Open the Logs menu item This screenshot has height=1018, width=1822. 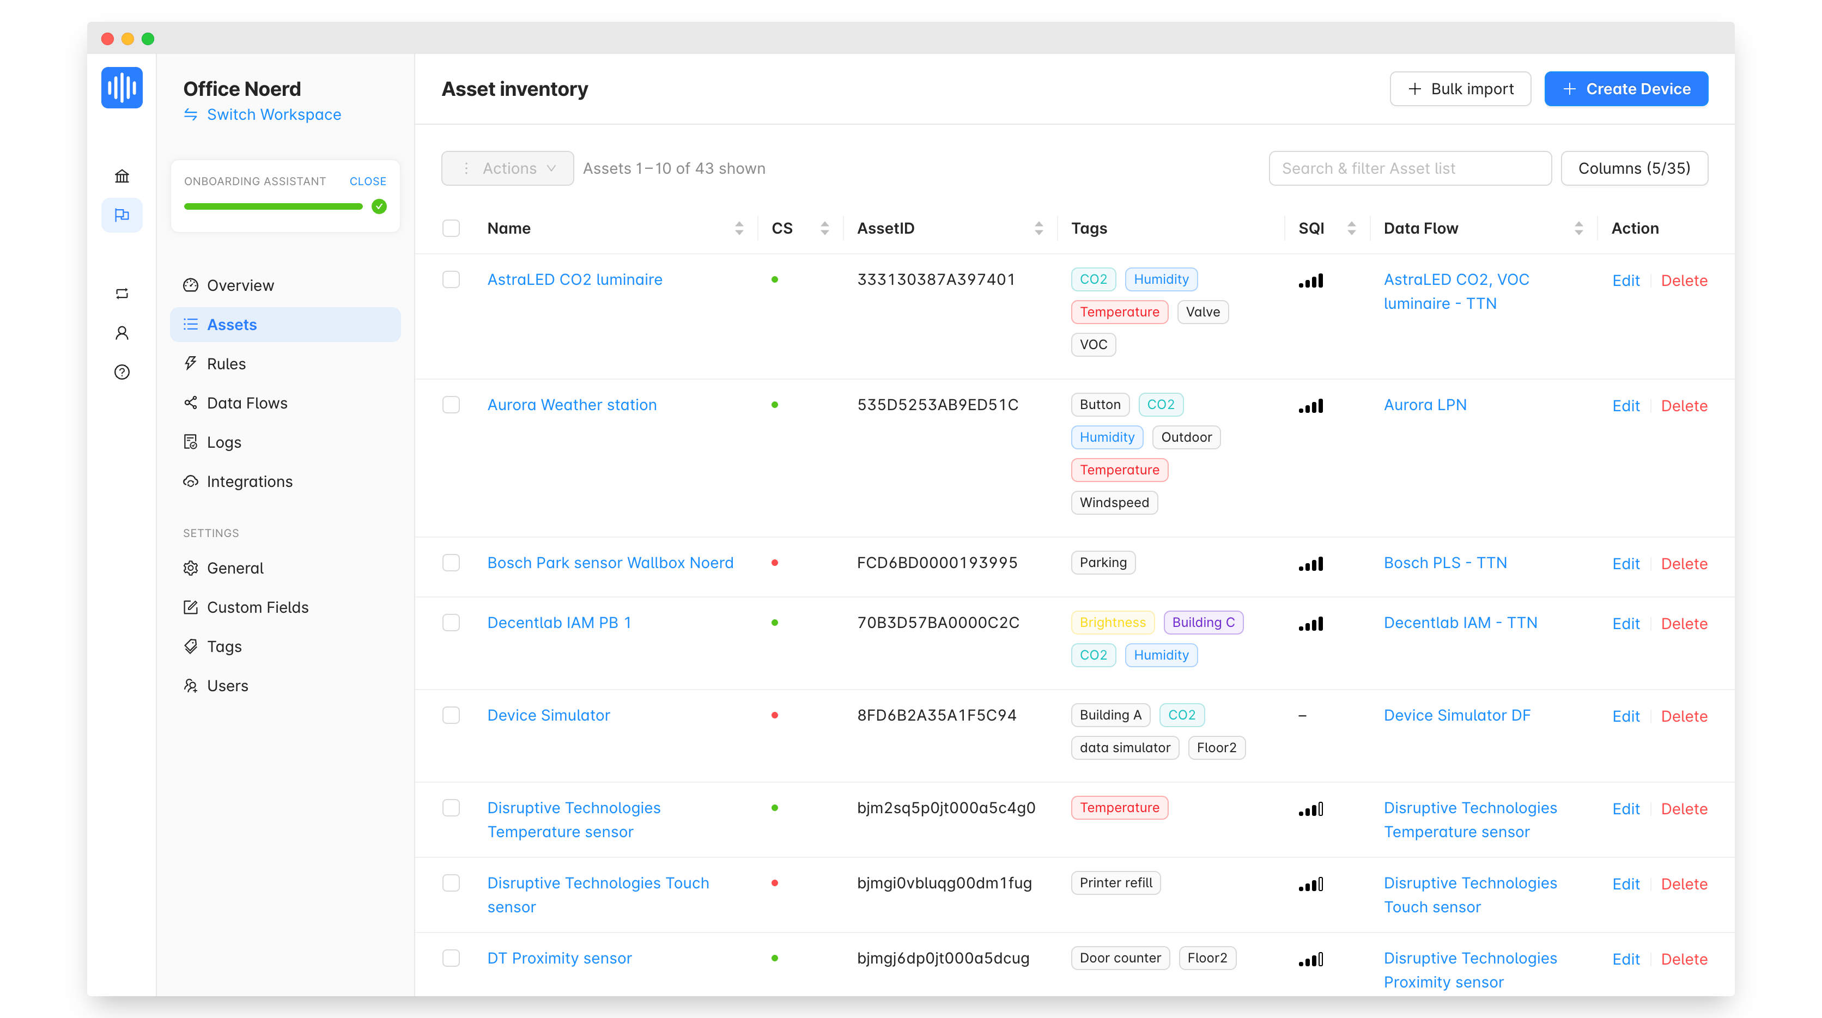click(286, 442)
